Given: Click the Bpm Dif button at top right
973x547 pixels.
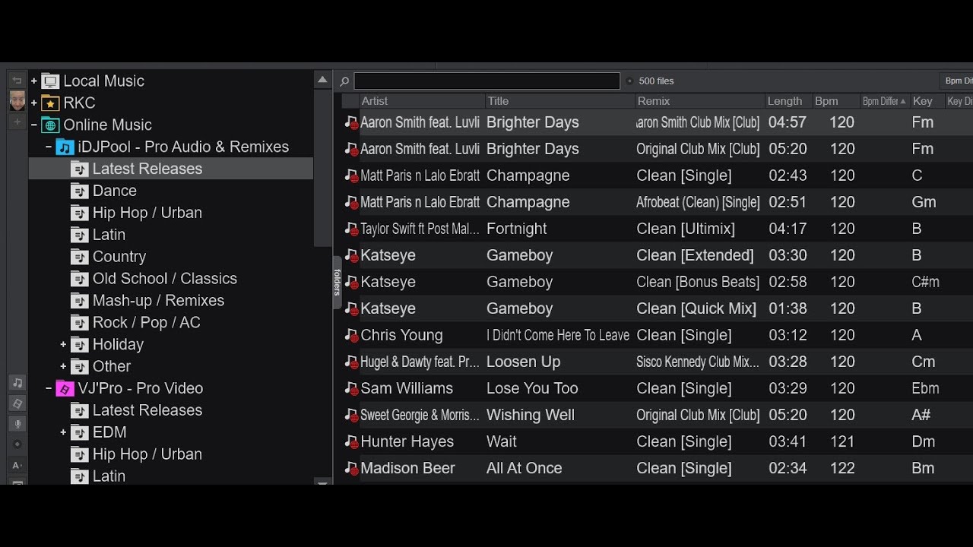Looking at the screenshot, I should pos(956,81).
